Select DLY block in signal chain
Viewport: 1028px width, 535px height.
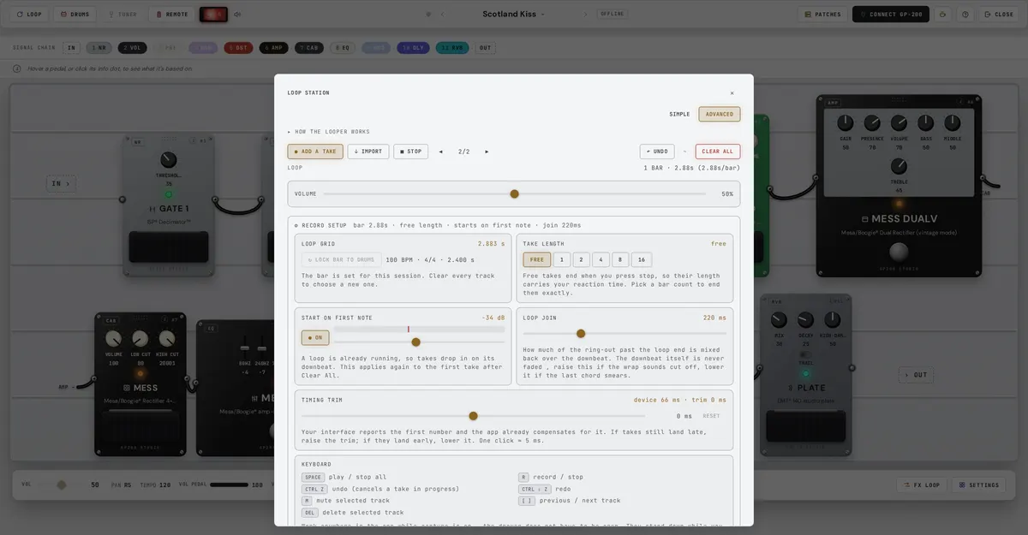(413, 48)
